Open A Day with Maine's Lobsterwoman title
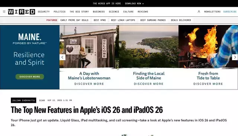The height and width of the screenshot is (136, 238). coord(89,76)
